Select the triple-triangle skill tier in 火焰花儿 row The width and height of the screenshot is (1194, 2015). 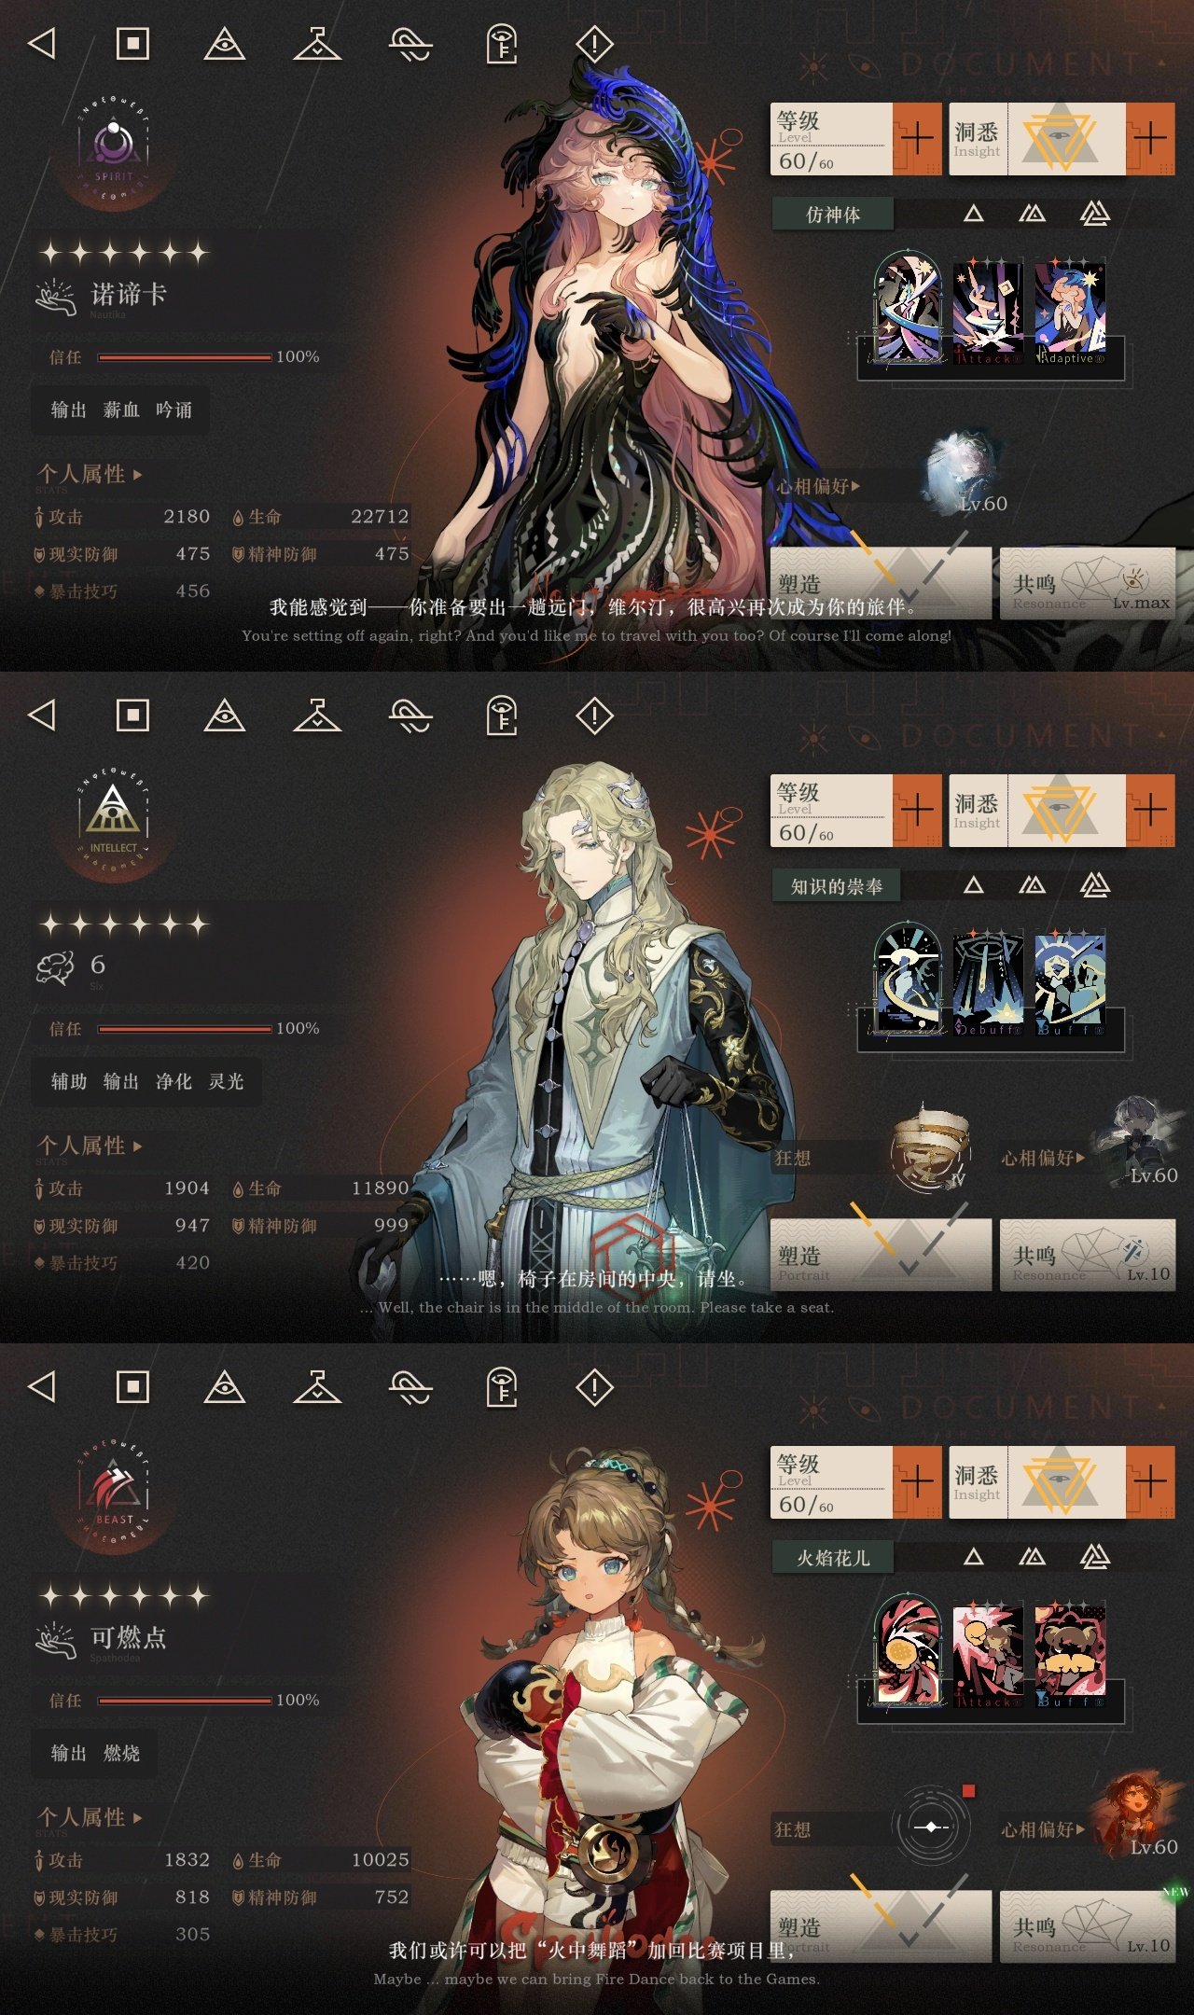point(1095,1556)
